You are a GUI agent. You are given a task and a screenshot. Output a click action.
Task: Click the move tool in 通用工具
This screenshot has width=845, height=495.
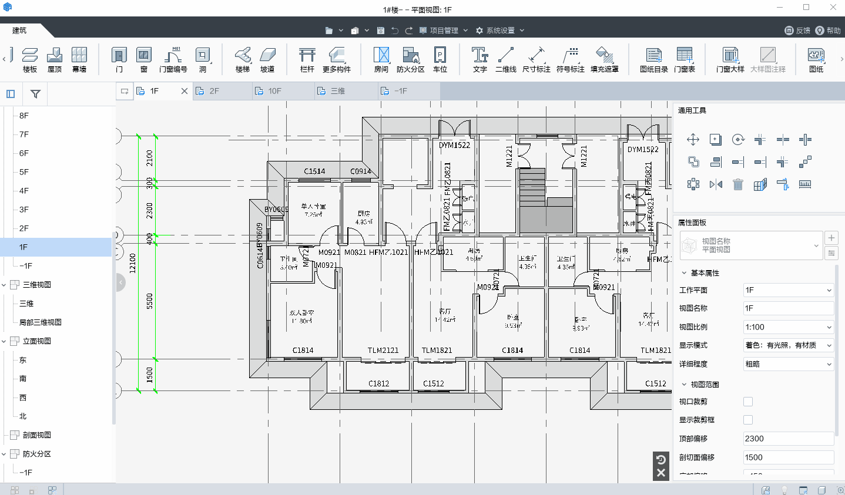pyautogui.click(x=693, y=139)
